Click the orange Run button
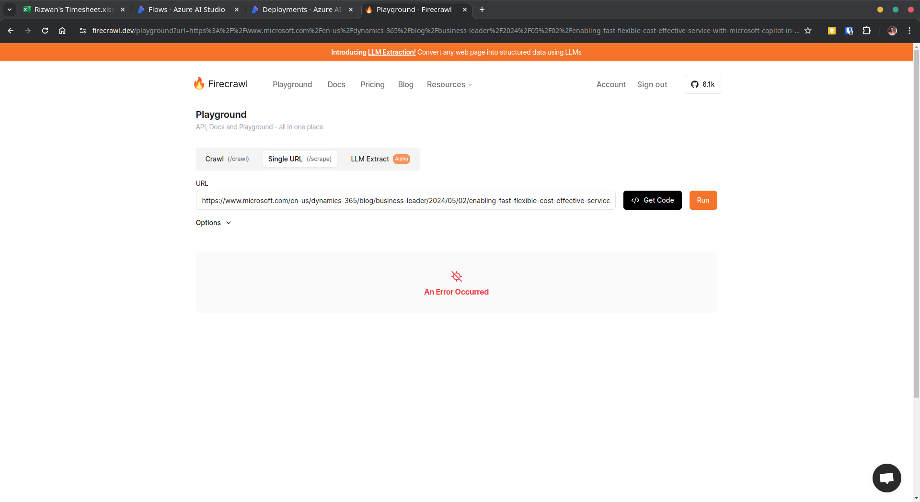This screenshot has width=920, height=502. pyautogui.click(x=703, y=200)
